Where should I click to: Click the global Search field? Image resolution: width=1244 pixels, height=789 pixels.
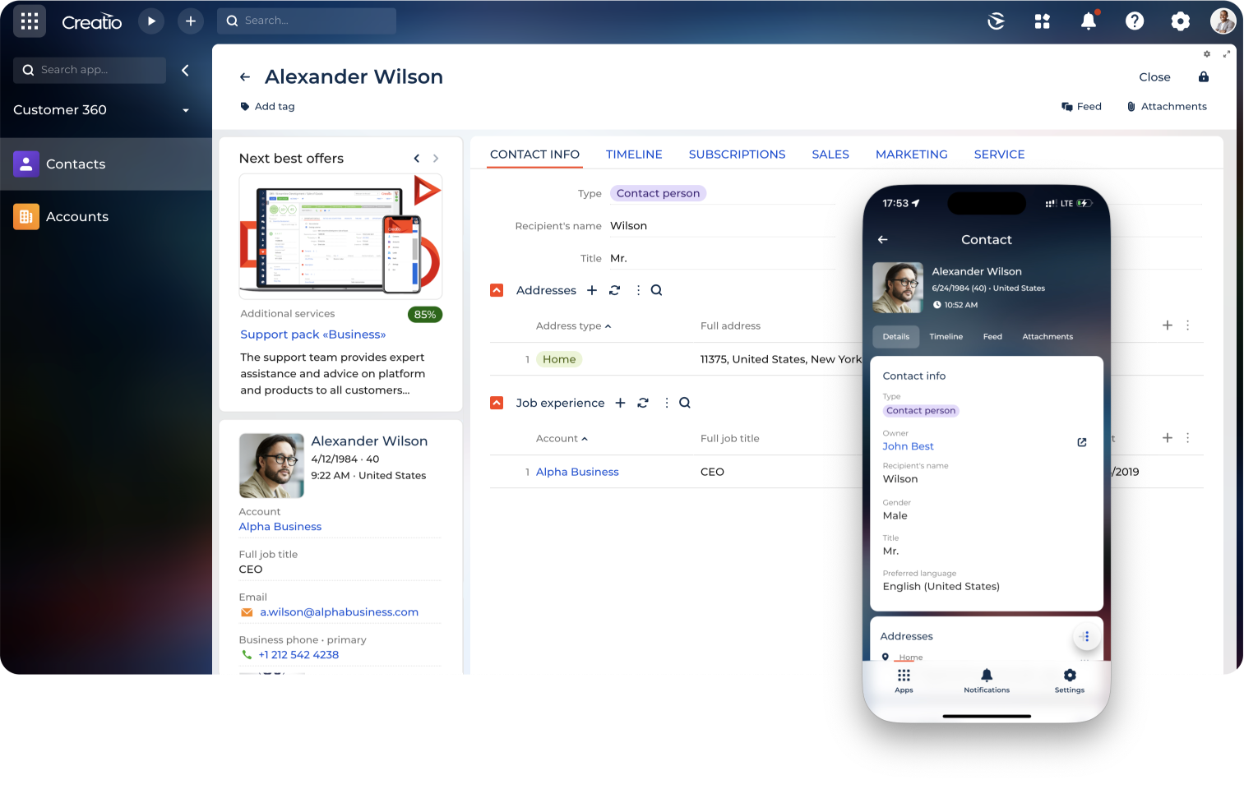(307, 21)
